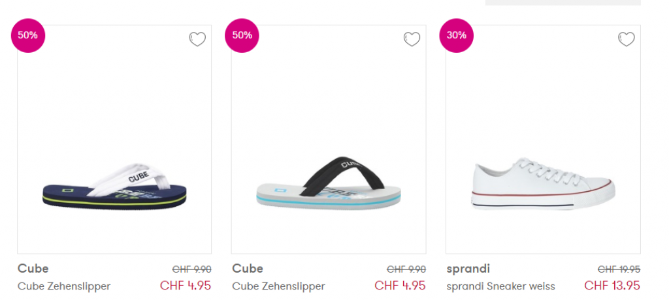This screenshot has height=300, width=669.
Task: Open grey flip-flop with black strap image
Action: (x=329, y=183)
